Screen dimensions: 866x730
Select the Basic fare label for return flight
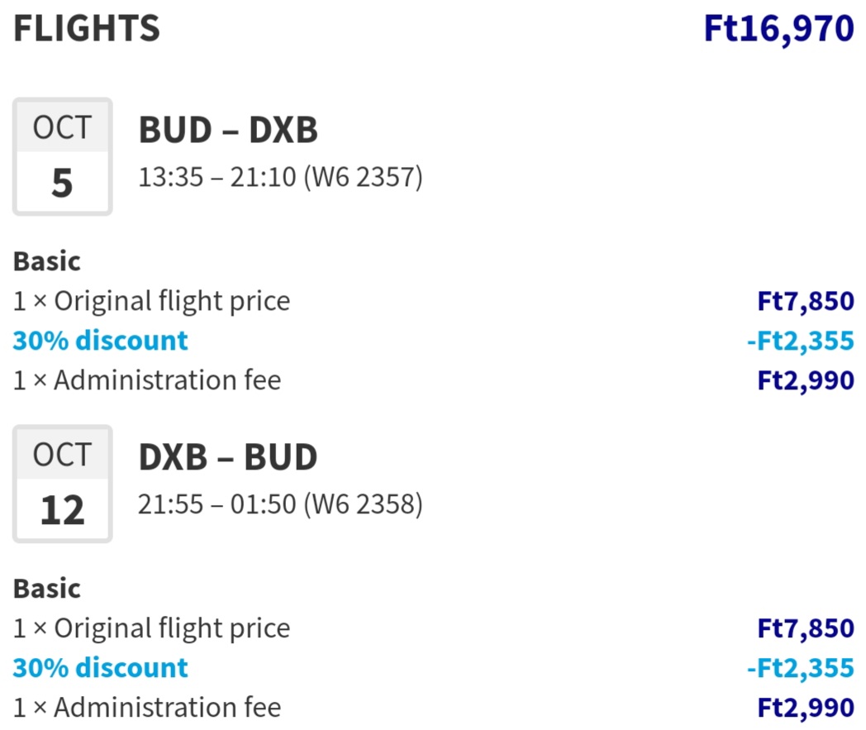click(x=47, y=589)
